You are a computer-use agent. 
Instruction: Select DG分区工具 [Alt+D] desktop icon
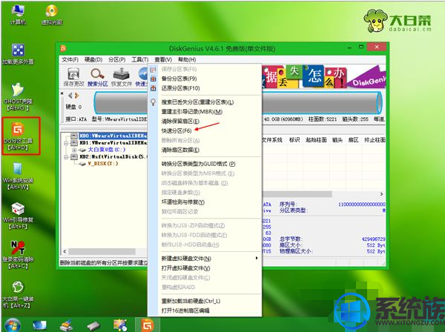coord(18,136)
